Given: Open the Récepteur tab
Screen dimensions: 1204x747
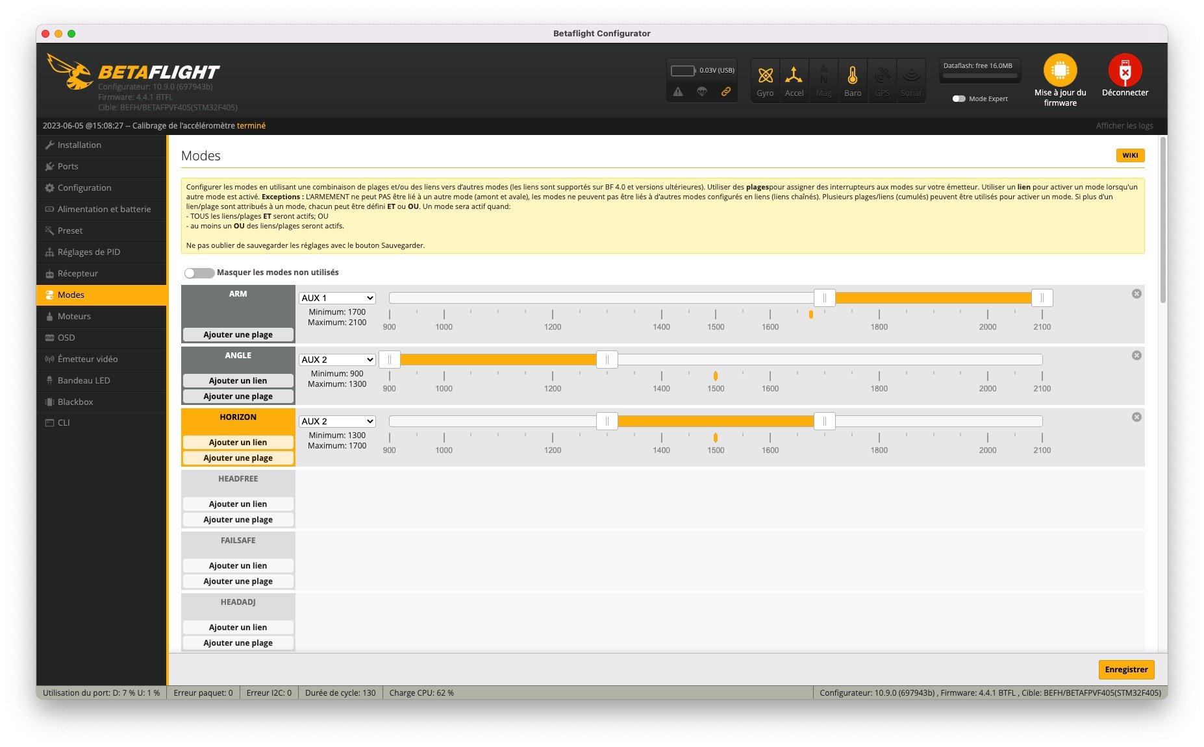Looking at the screenshot, I should pos(102,273).
